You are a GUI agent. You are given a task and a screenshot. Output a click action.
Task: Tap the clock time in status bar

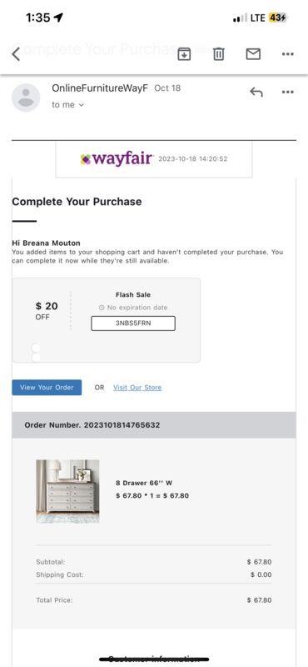pyautogui.click(x=37, y=18)
